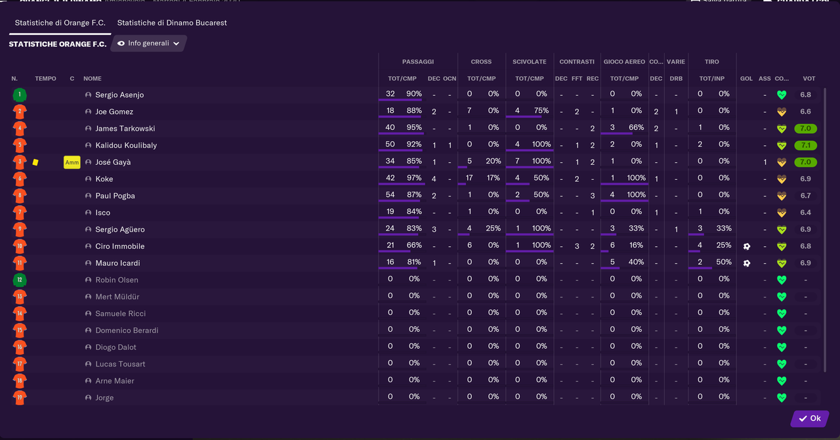The height and width of the screenshot is (440, 840).
Task: Sort by the NOME column header
Action: [93, 79]
